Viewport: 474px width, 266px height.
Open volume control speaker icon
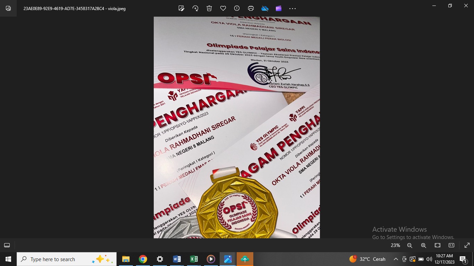point(429,259)
